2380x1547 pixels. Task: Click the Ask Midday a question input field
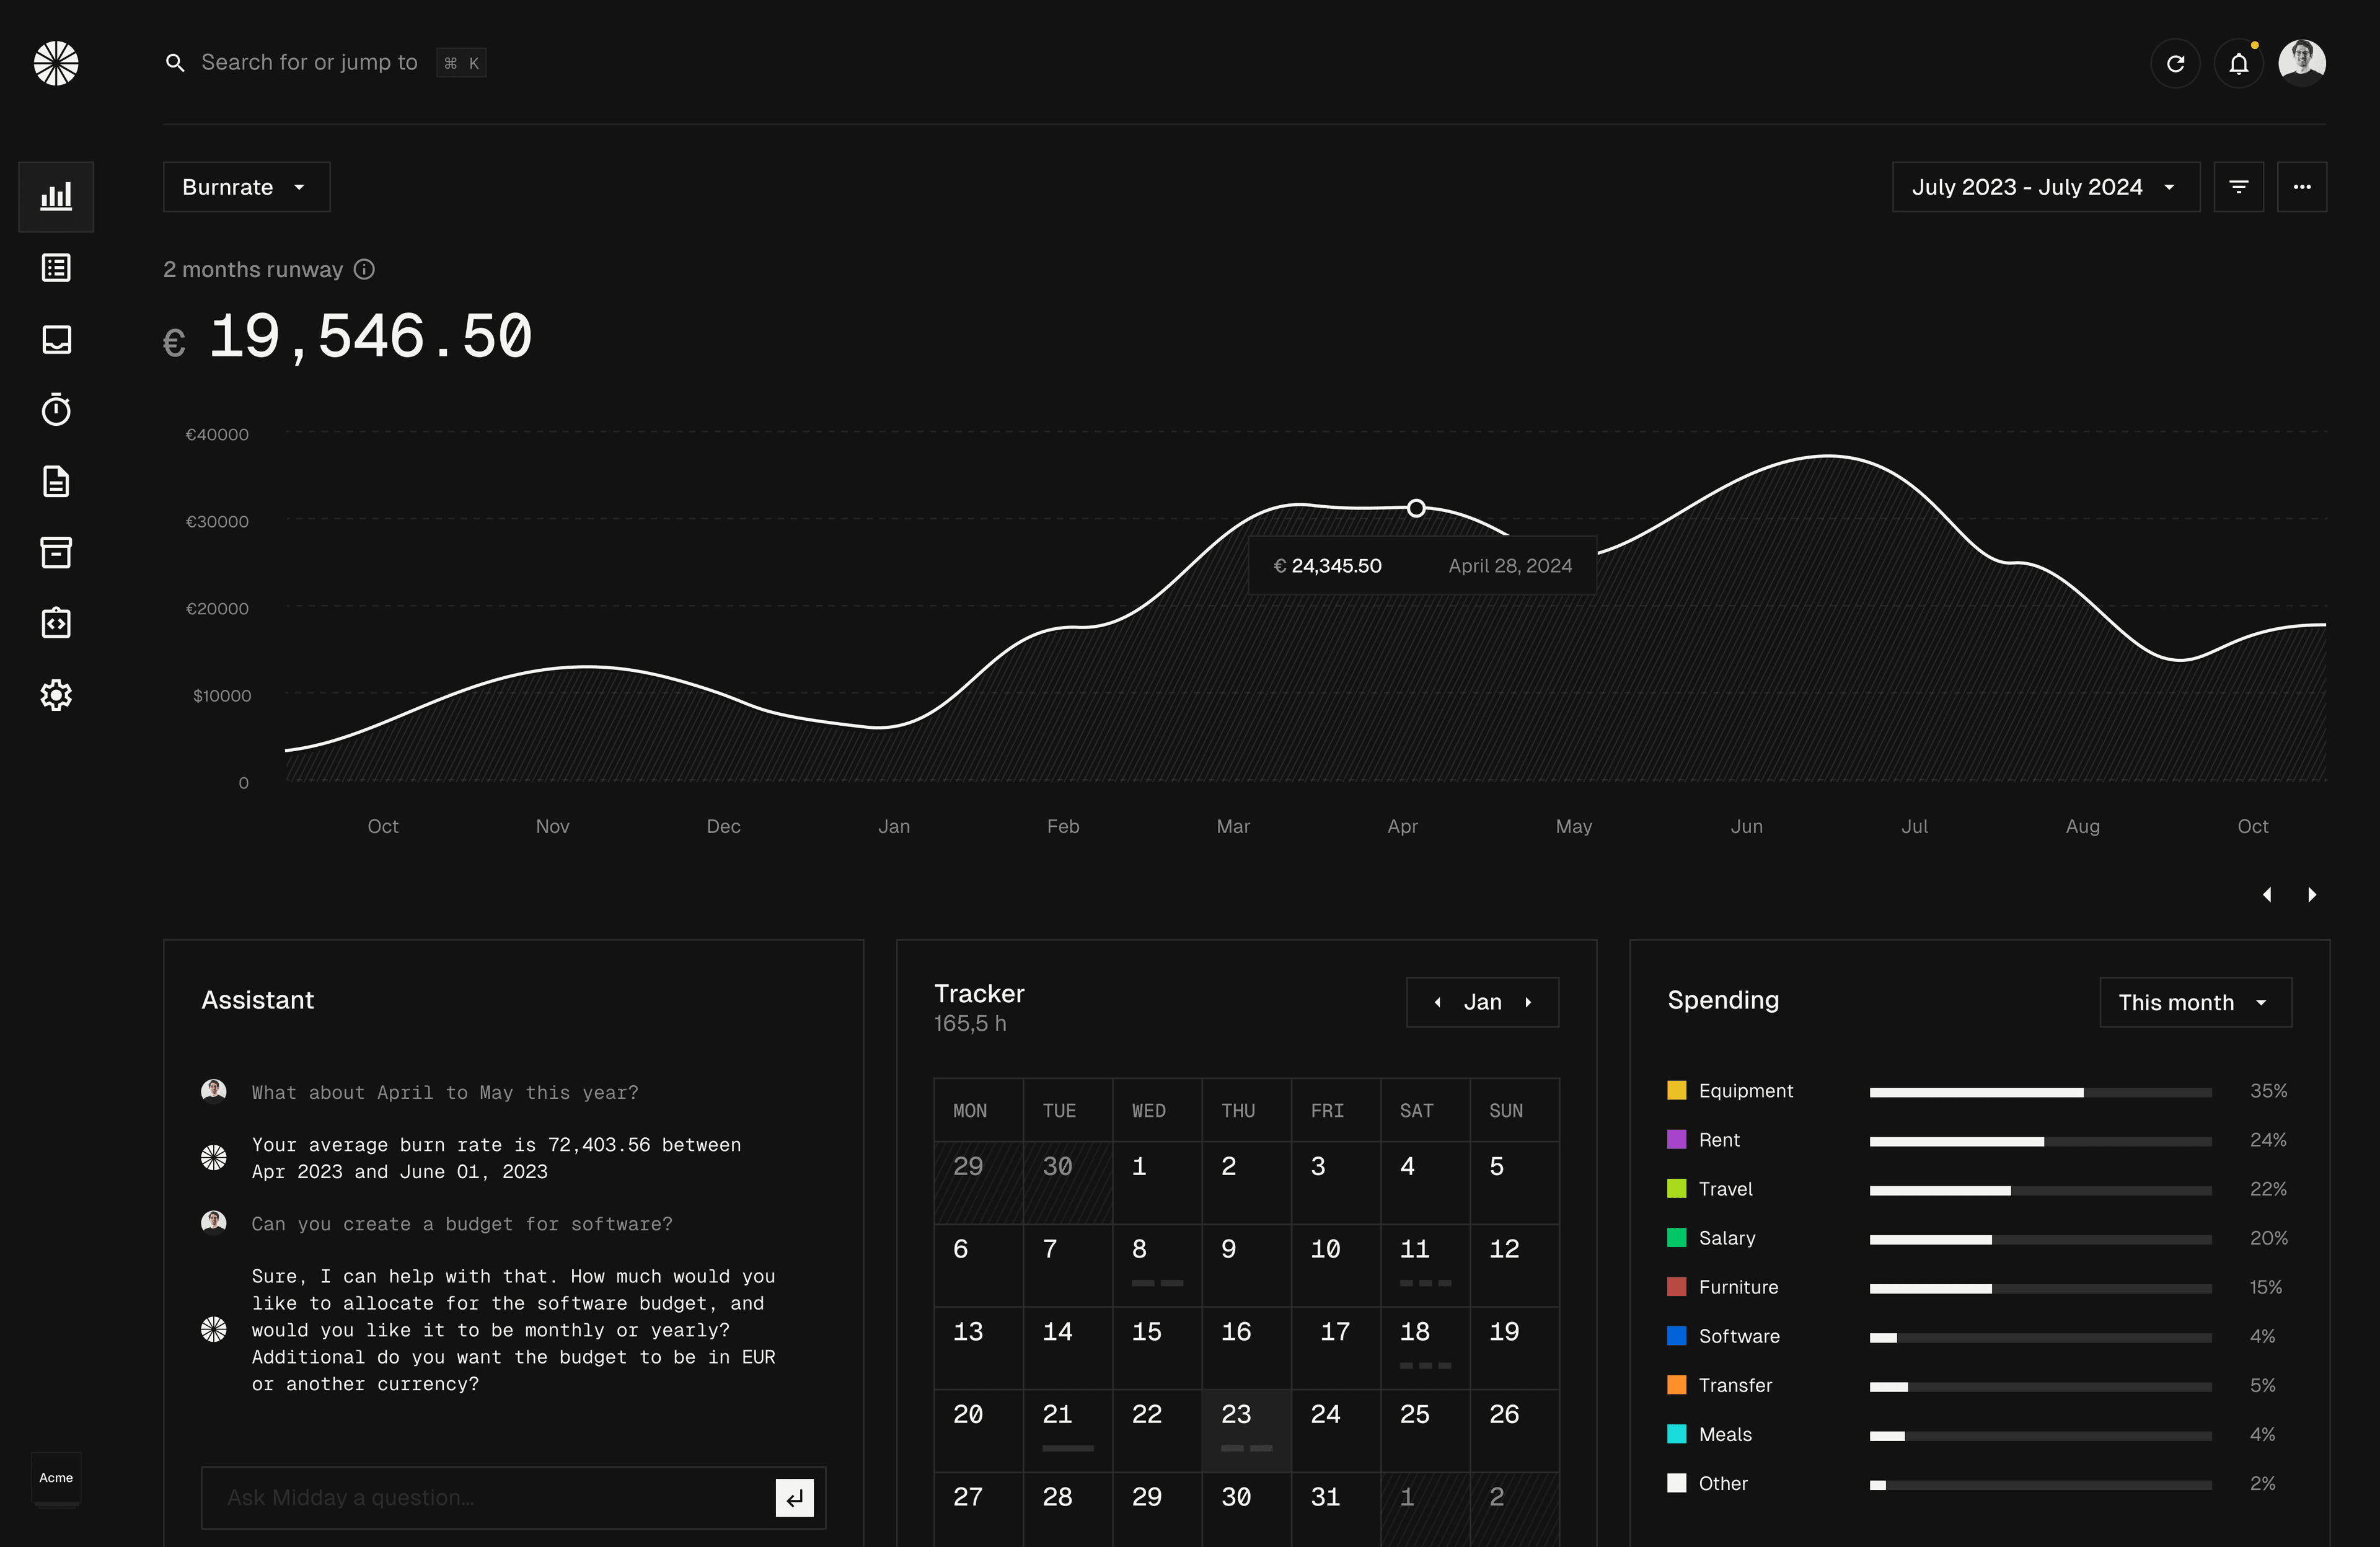[493, 1497]
